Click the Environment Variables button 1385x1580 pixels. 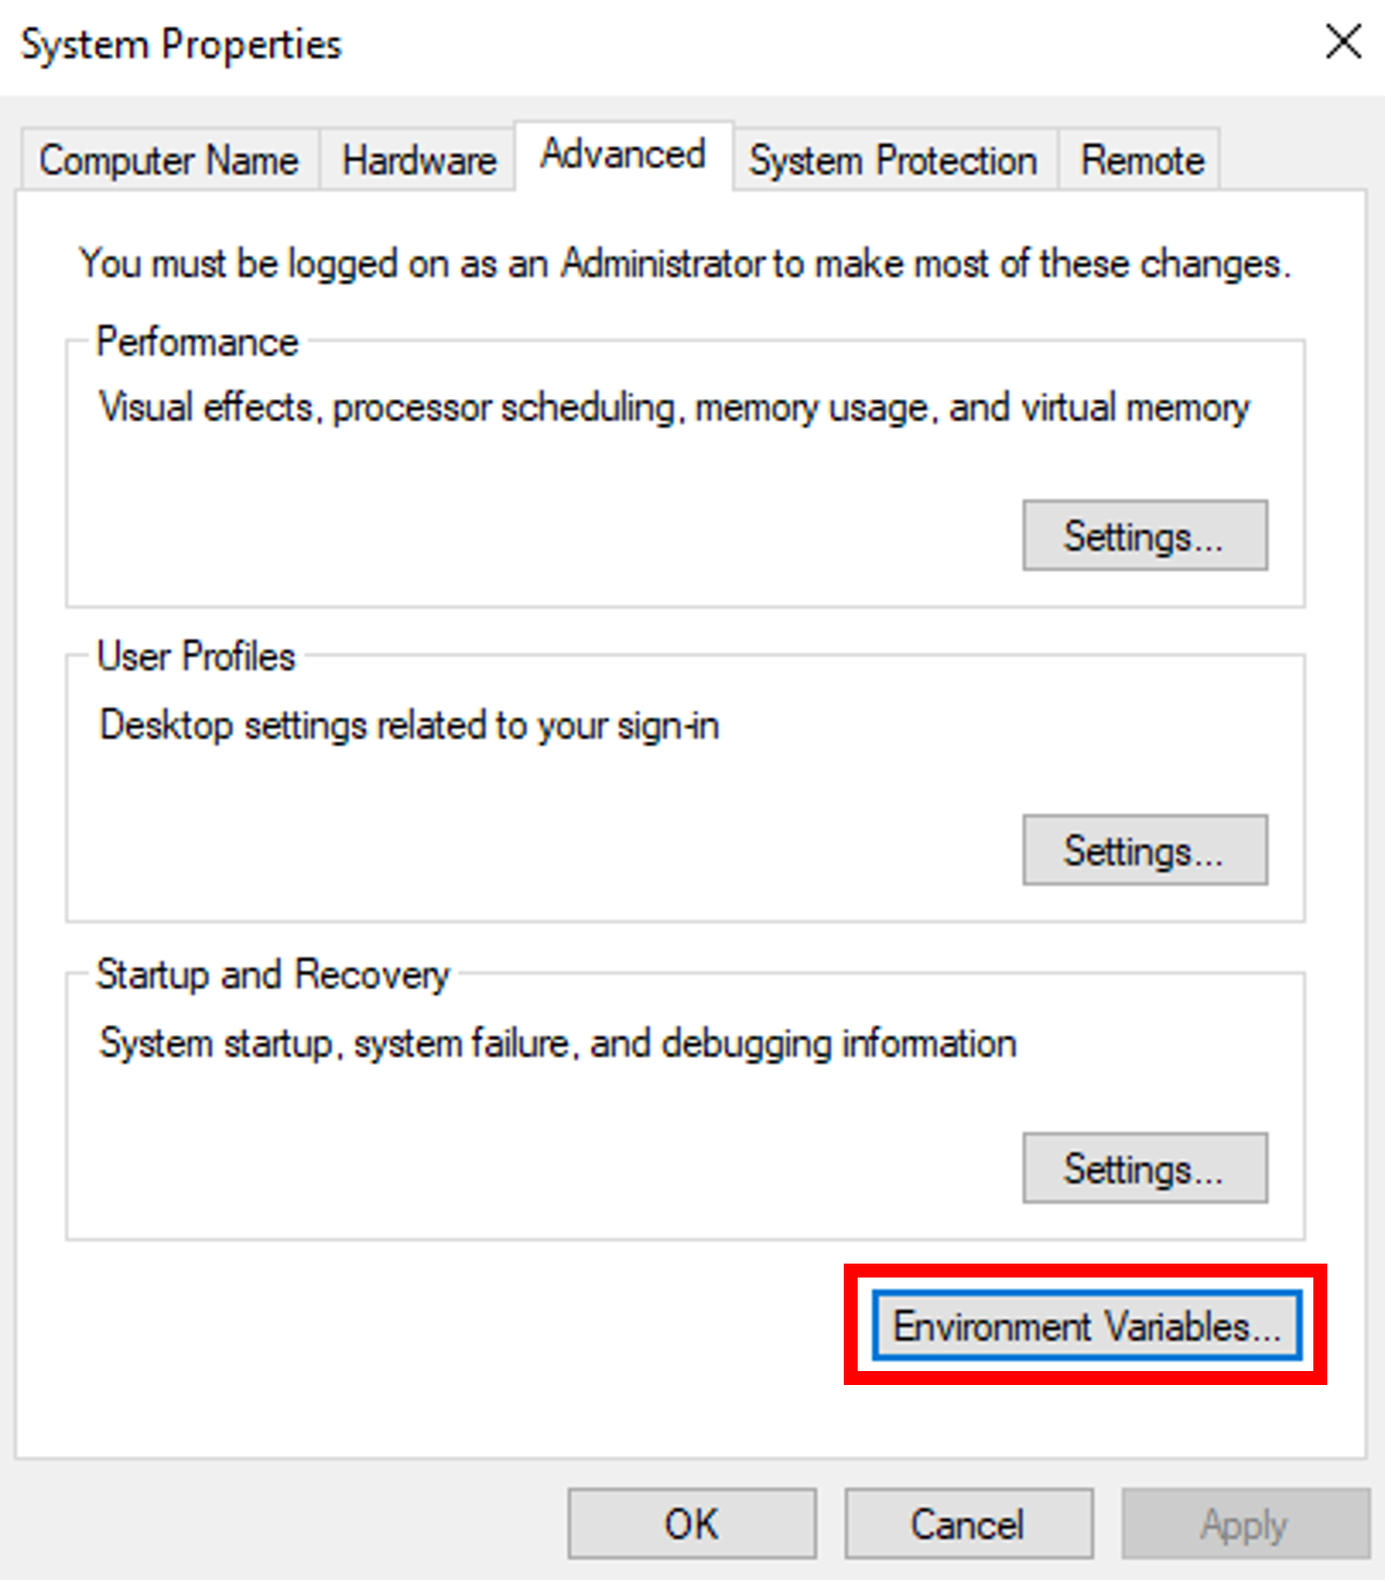coord(1087,1326)
